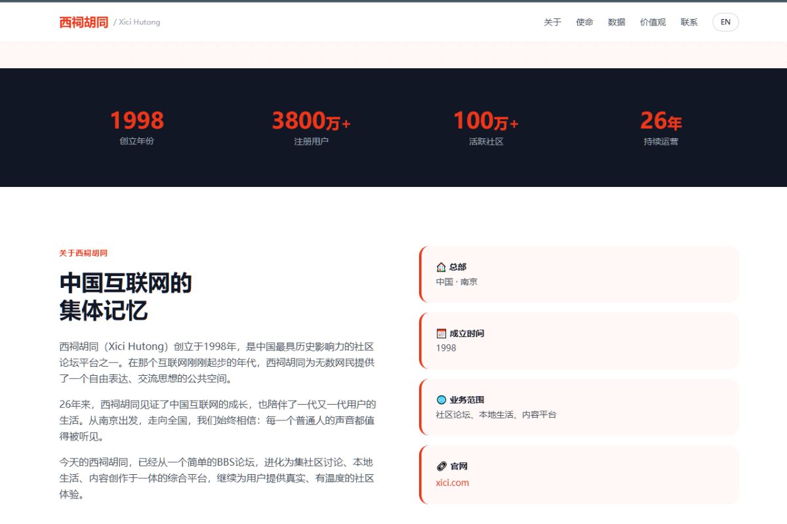Click 社区论坛、本地生活、内容平台 text
The height and width of the screenshot is (524, 787).
[496, 414]
